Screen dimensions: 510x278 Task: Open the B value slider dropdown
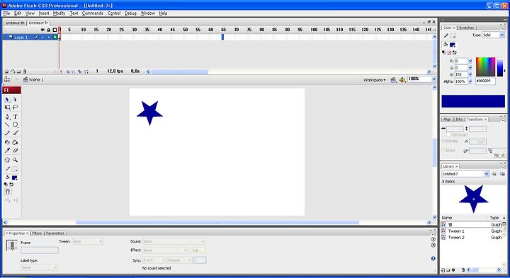(470, 74)
